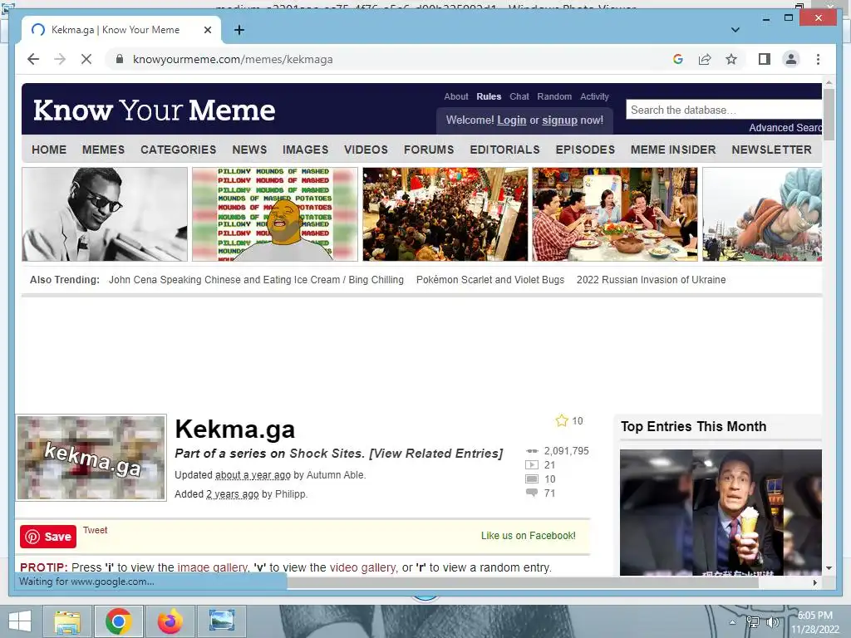This screenshot has width=851, height=638.
Task: Click the Chat link in header
Action: point(519,96)
